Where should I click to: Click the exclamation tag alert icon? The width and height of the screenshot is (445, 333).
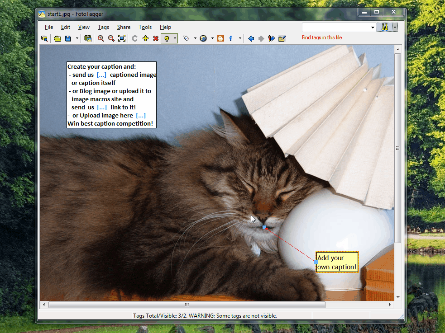(272, 38)
